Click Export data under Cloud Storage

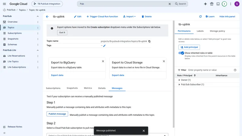pos(118,75)
